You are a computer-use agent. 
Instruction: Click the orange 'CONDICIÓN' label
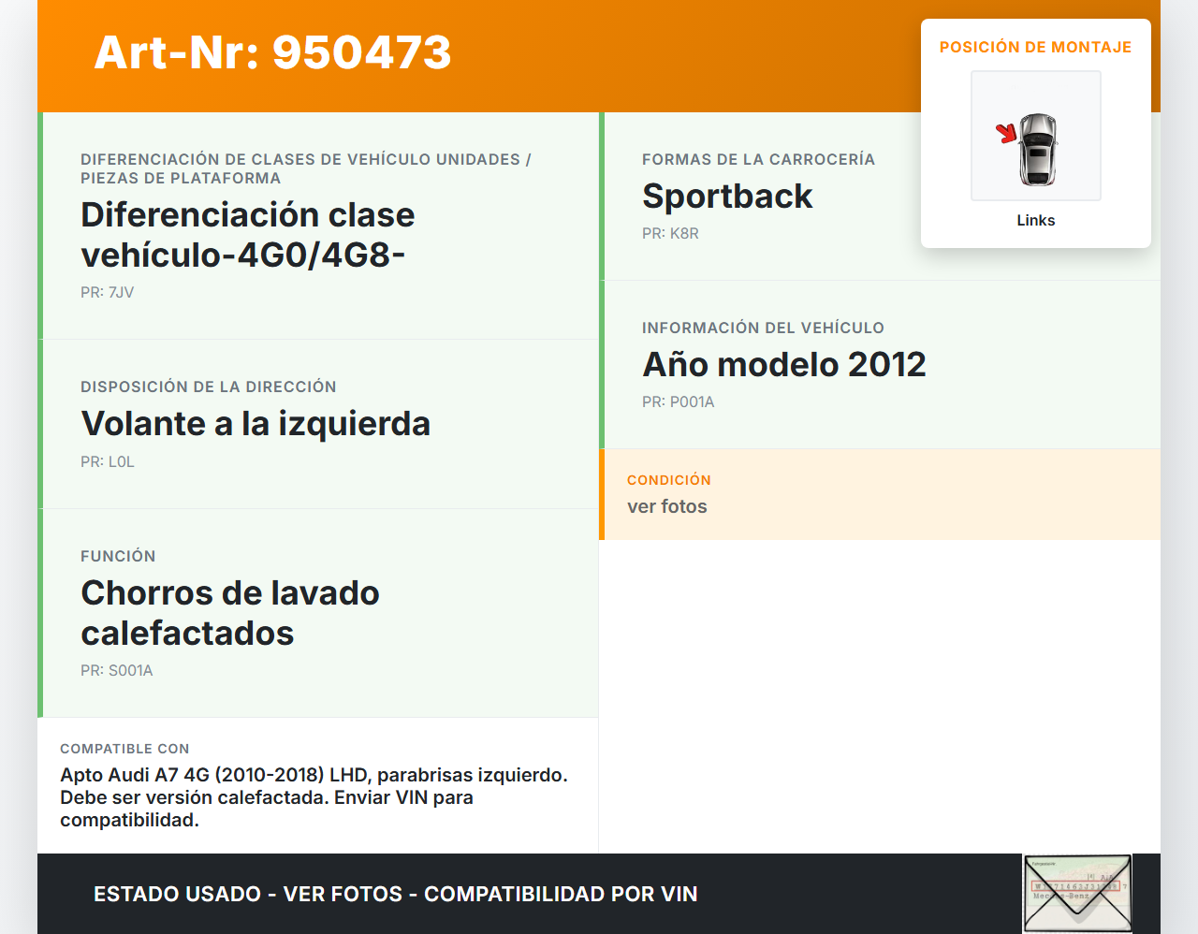(x=669, y=480)
